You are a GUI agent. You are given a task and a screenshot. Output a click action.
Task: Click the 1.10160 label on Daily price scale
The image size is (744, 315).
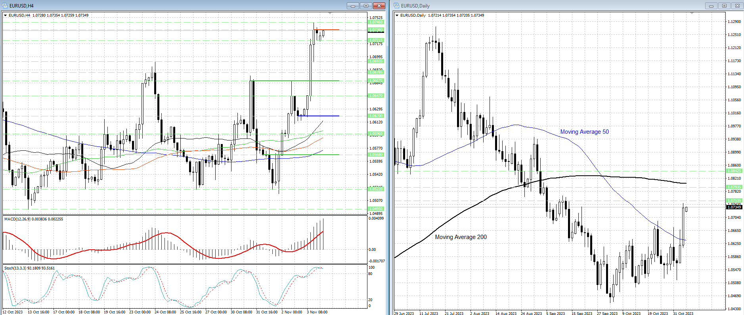[734, 113]
